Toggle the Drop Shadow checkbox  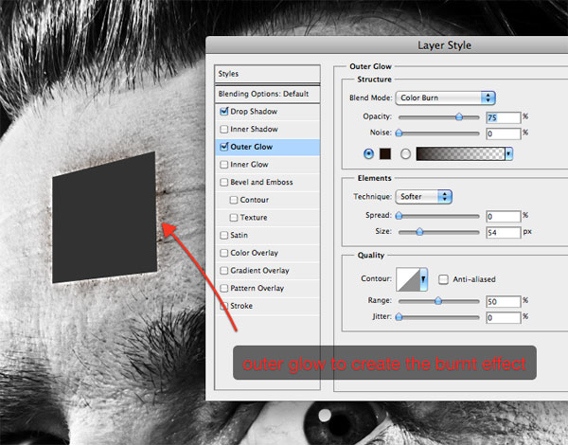tap(223, 112)
